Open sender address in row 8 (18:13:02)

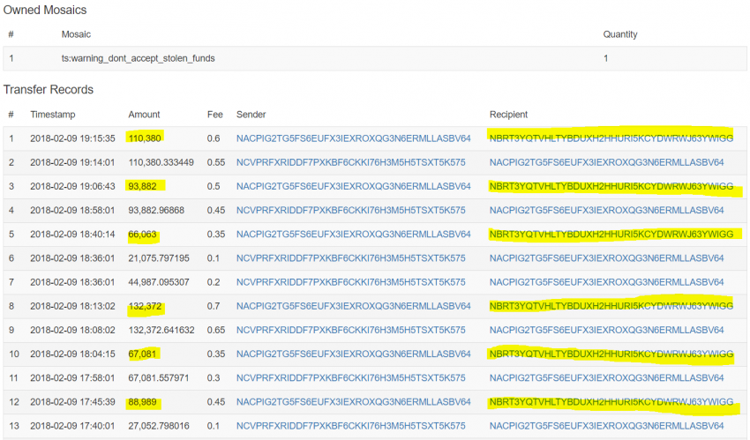[x=354, y=306]
